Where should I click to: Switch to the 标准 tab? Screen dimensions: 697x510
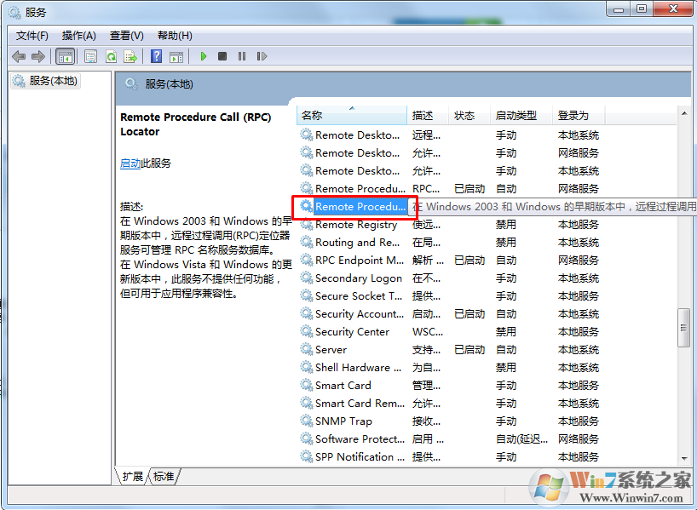(164, 476)
